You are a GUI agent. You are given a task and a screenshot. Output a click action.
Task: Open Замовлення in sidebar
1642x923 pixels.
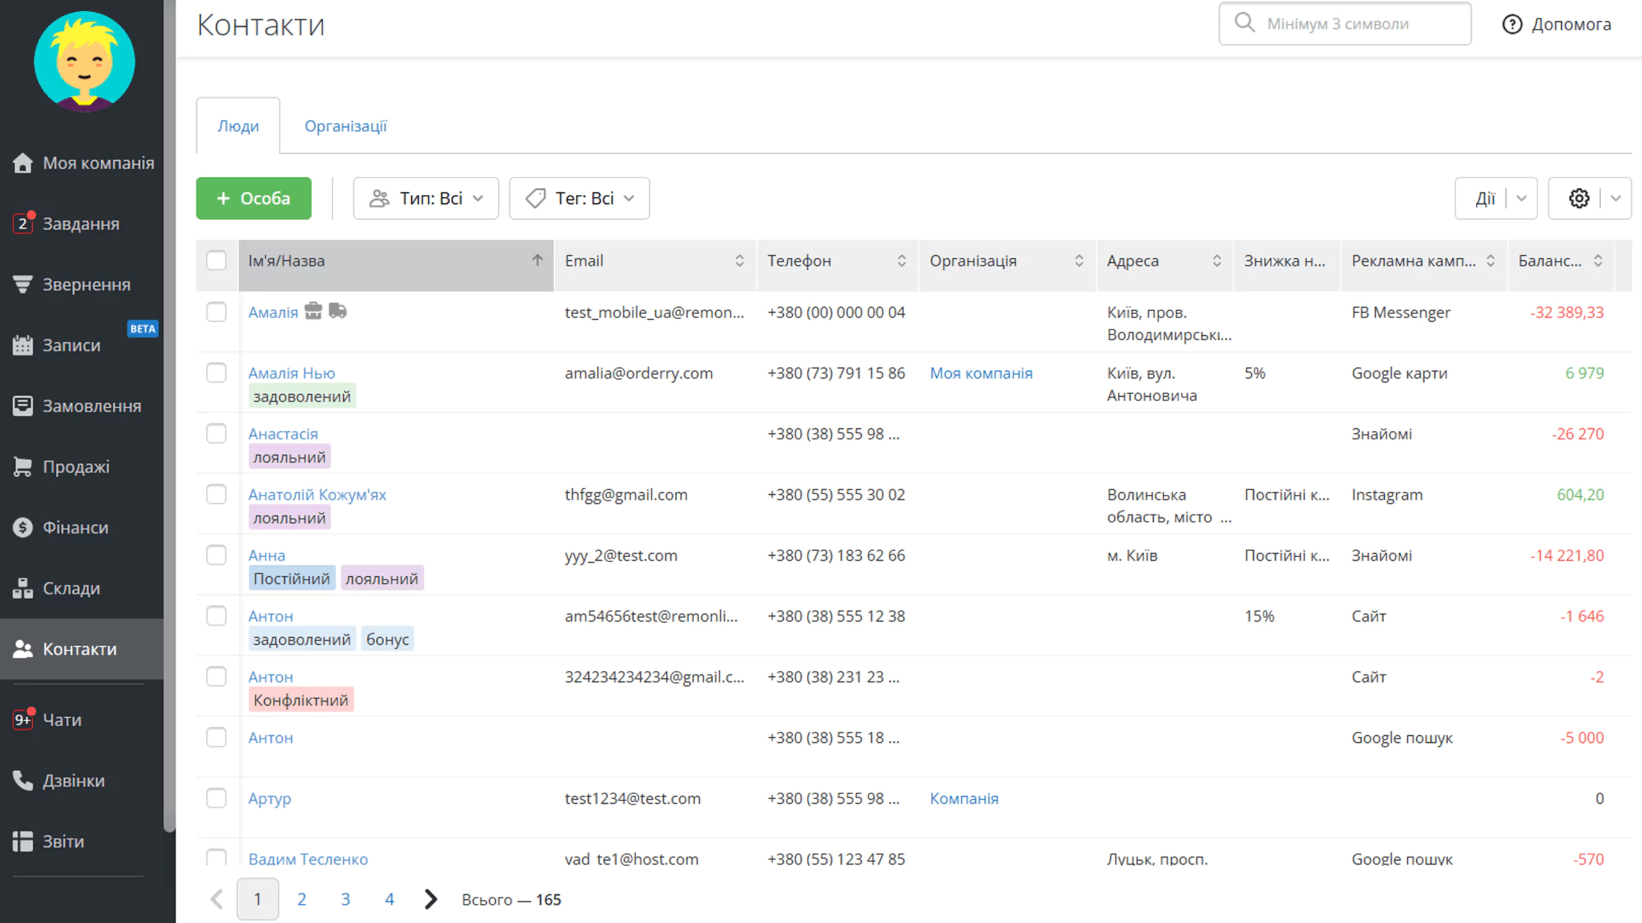(x=82, y=406)
